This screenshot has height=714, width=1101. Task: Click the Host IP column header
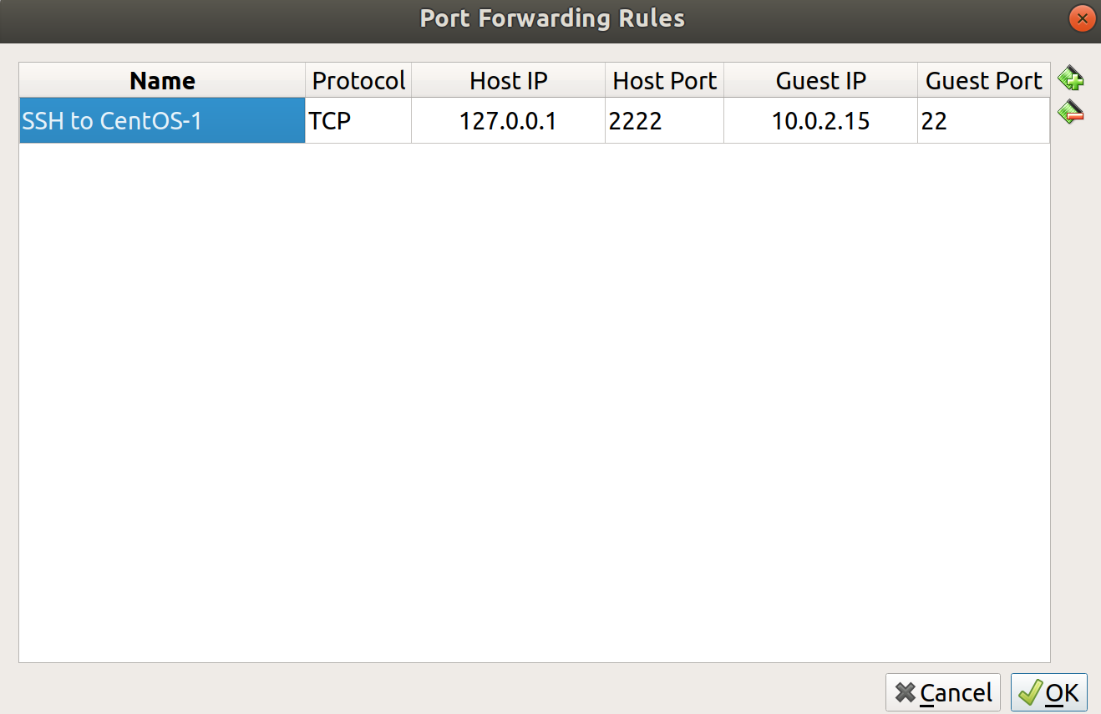click(508, 80)
